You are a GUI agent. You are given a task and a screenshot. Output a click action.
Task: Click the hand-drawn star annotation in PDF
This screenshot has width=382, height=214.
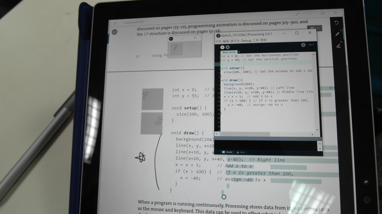[x=141, y=157]
